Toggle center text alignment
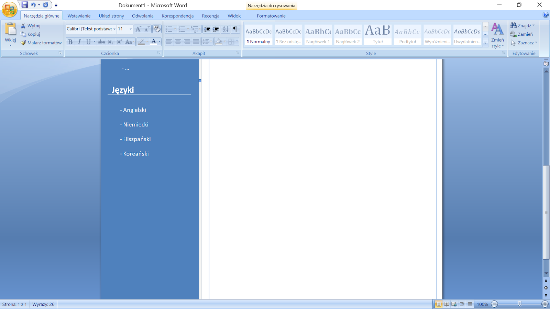Viewport: 550px width, 309px height. (178, 42)
